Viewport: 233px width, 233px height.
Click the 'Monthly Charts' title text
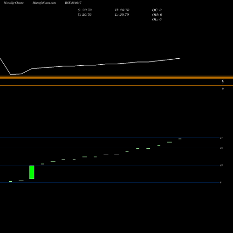click(14, 3)
